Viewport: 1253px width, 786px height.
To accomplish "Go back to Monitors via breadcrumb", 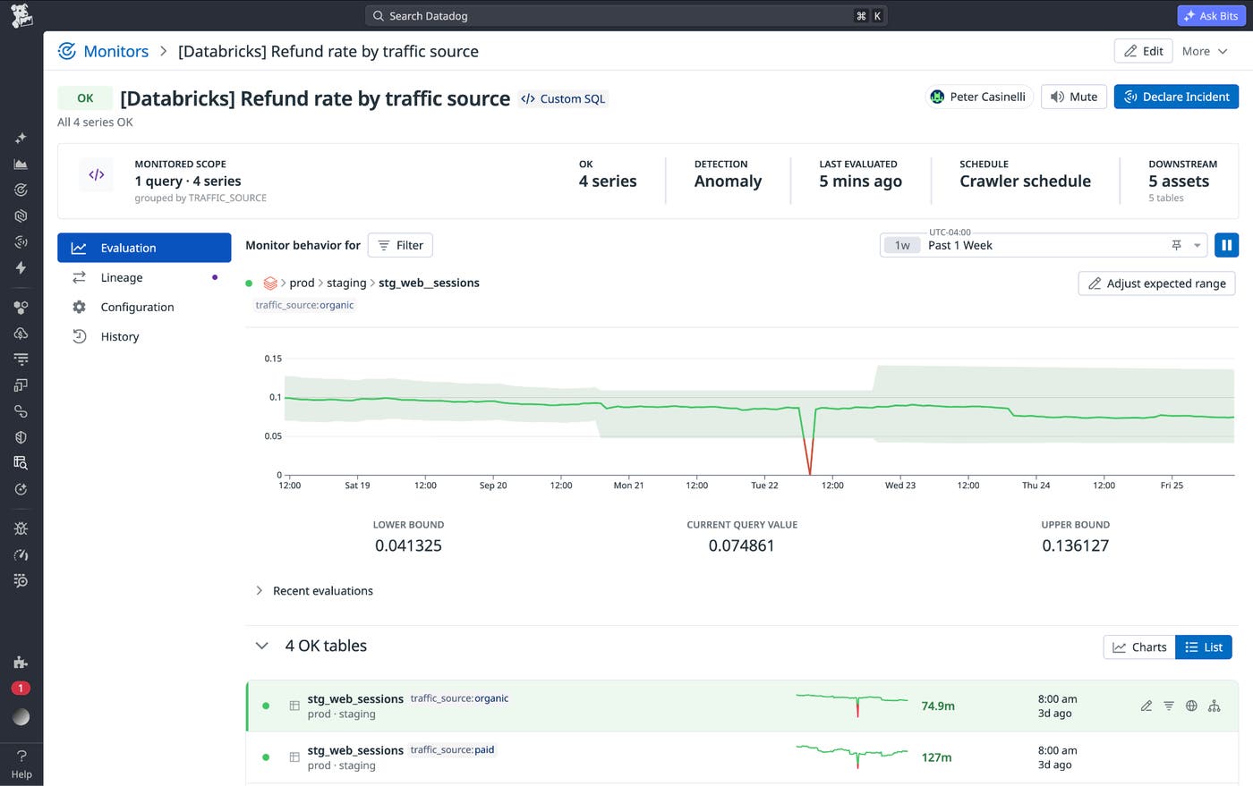I will point(115,51).
